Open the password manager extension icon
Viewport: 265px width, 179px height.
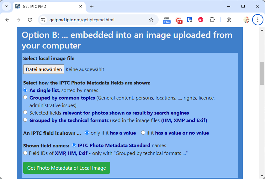tap(189, 20)
